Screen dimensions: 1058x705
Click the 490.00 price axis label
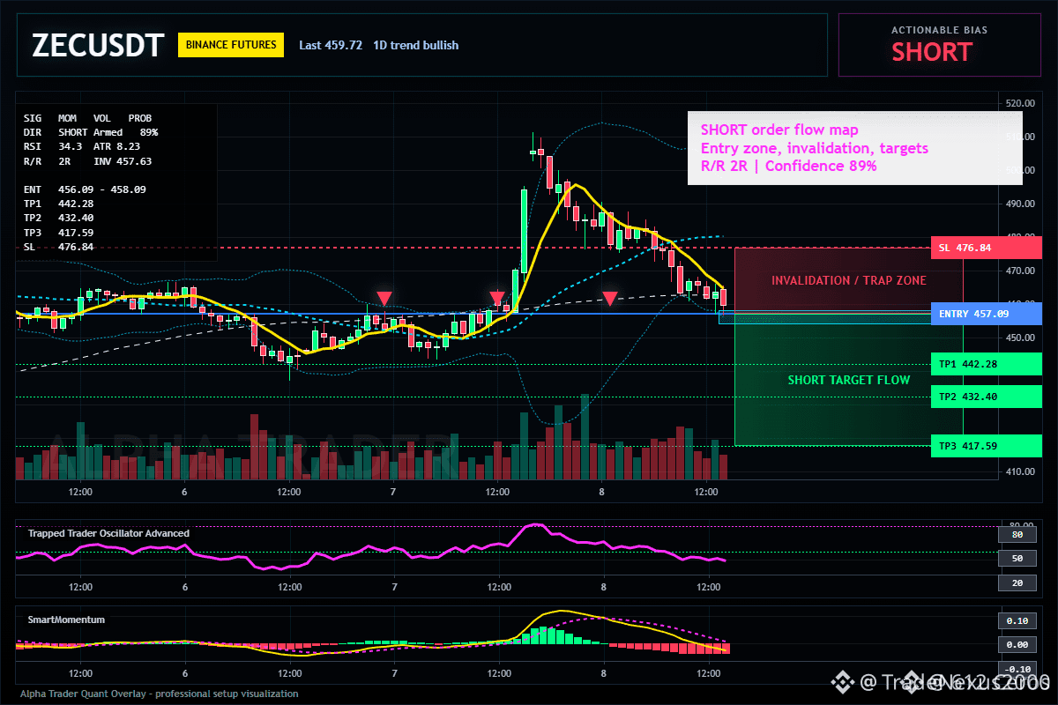tap(1019, 204)
